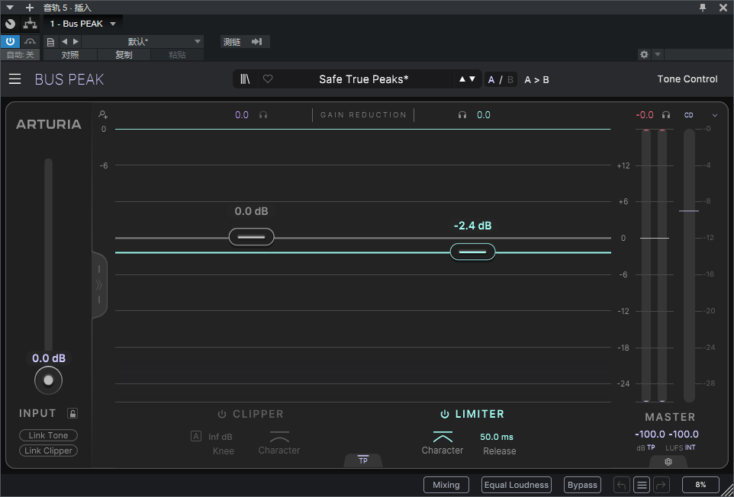The width and height of the screenshot is (734, 497).
Task: Click the limiter Character curve icon
Action: click(443, 437)
